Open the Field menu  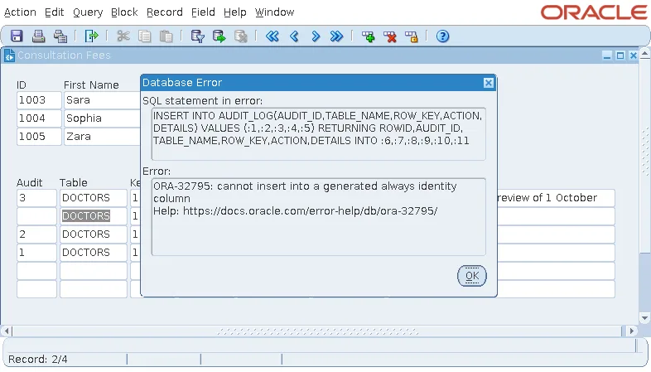coord(203,12)
